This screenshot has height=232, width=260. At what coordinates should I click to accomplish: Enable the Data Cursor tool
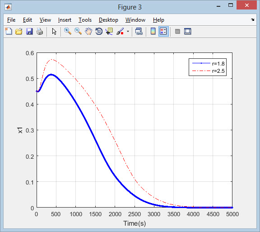pyautogui.click(x=109, y=31)
